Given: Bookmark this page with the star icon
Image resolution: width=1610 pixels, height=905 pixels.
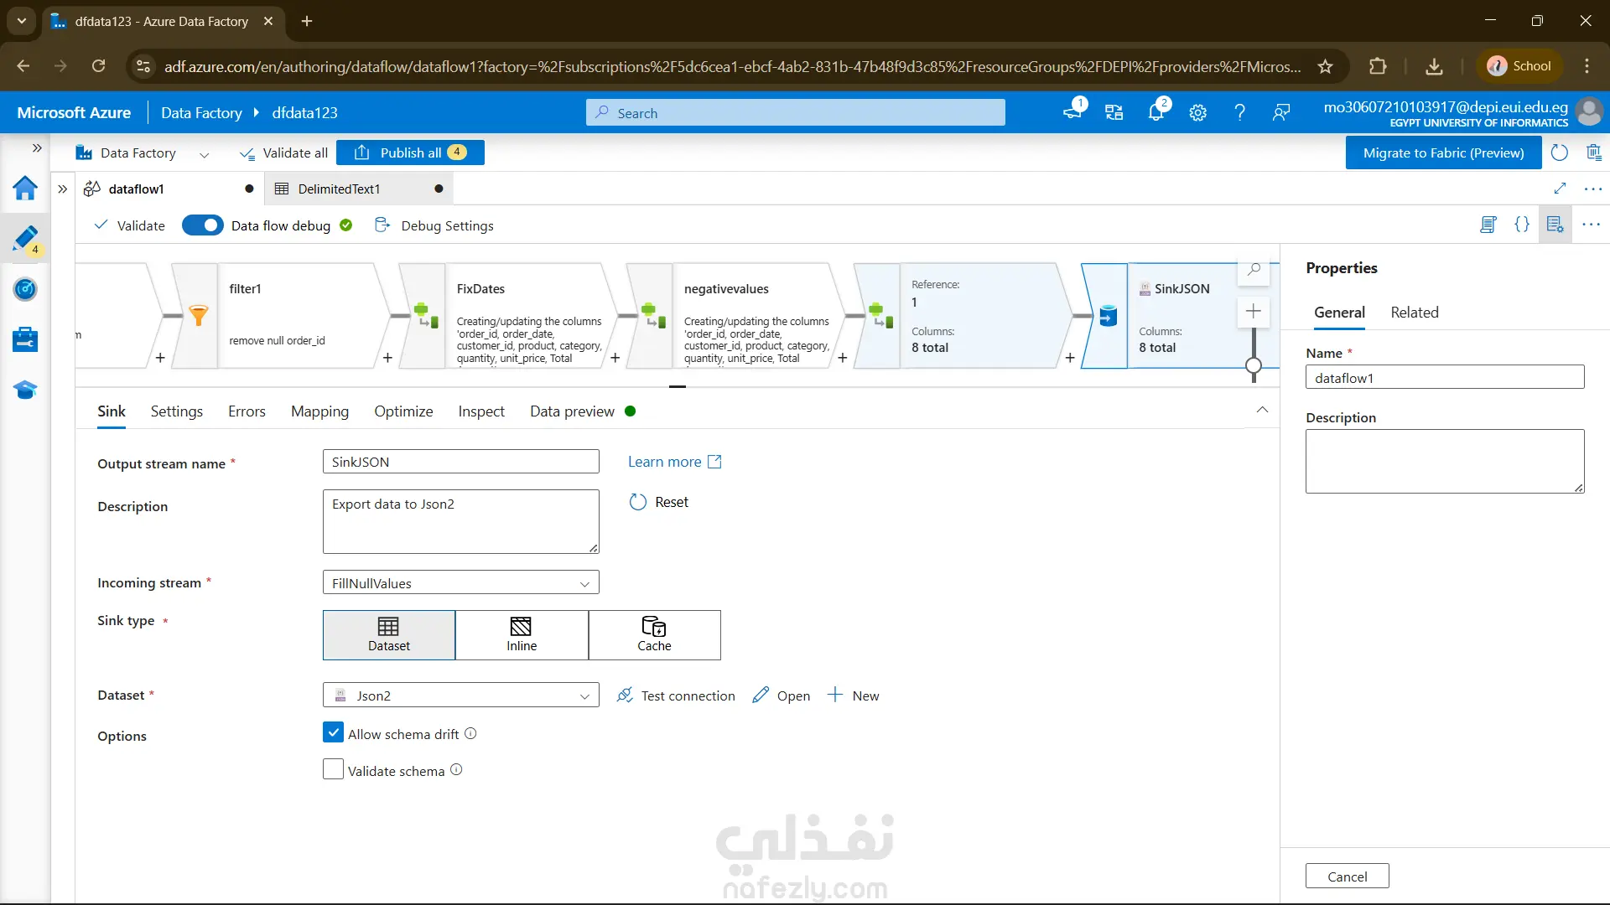Looking at the screenshot, I should (1325, 66).
